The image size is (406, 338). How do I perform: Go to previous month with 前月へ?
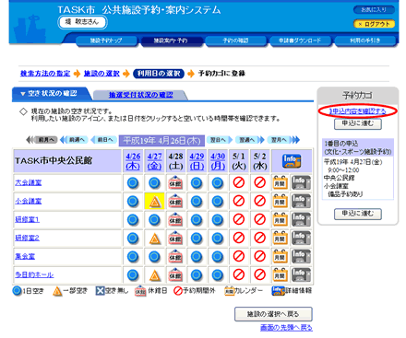pyautogui.click(x=42, y=140)
